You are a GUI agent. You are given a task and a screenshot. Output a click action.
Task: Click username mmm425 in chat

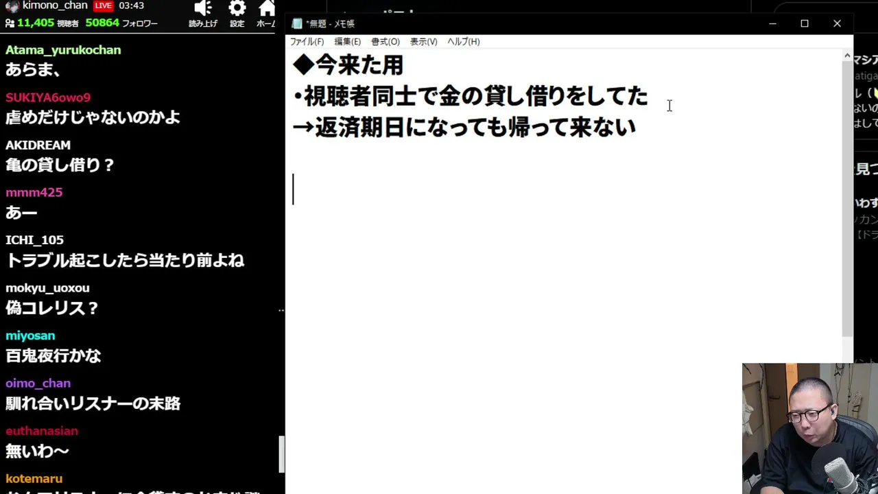(x=34, y=192)
